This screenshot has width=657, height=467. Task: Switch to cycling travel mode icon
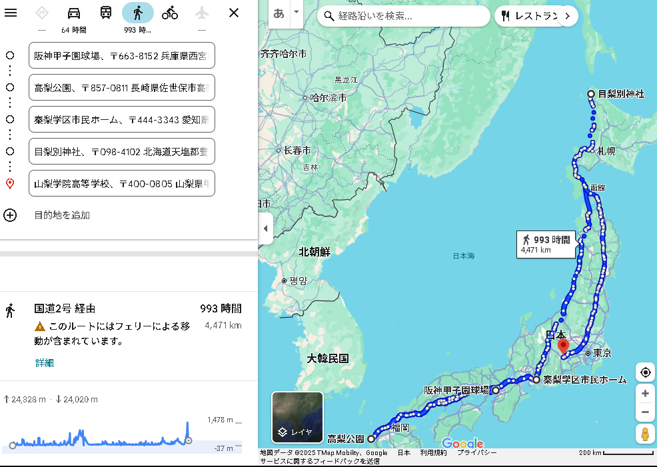(170, 13)
